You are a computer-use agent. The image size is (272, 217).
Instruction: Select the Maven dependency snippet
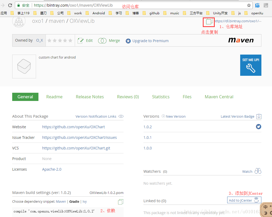point(61,202)
